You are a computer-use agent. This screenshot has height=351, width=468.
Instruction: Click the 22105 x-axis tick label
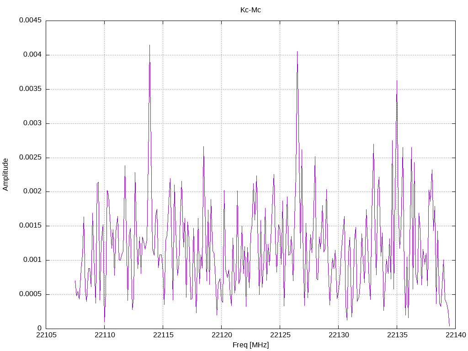(46, 335)
